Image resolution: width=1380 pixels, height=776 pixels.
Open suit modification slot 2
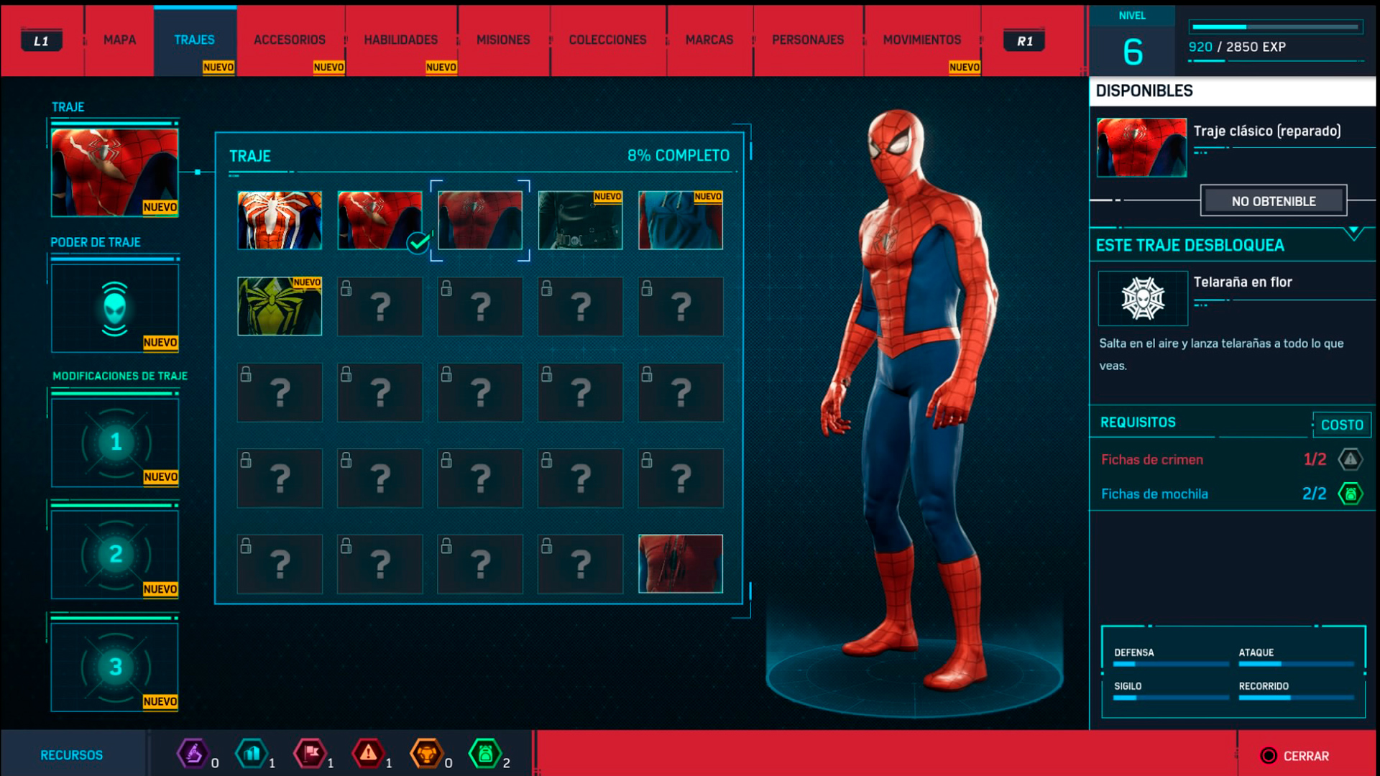[x=115, y=555]
